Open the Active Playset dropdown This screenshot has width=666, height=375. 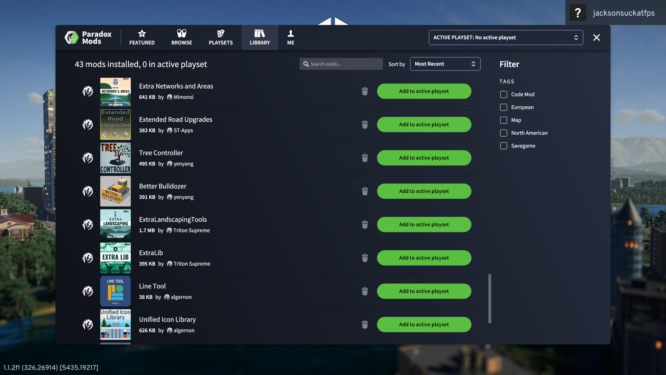tap(506, 37)
